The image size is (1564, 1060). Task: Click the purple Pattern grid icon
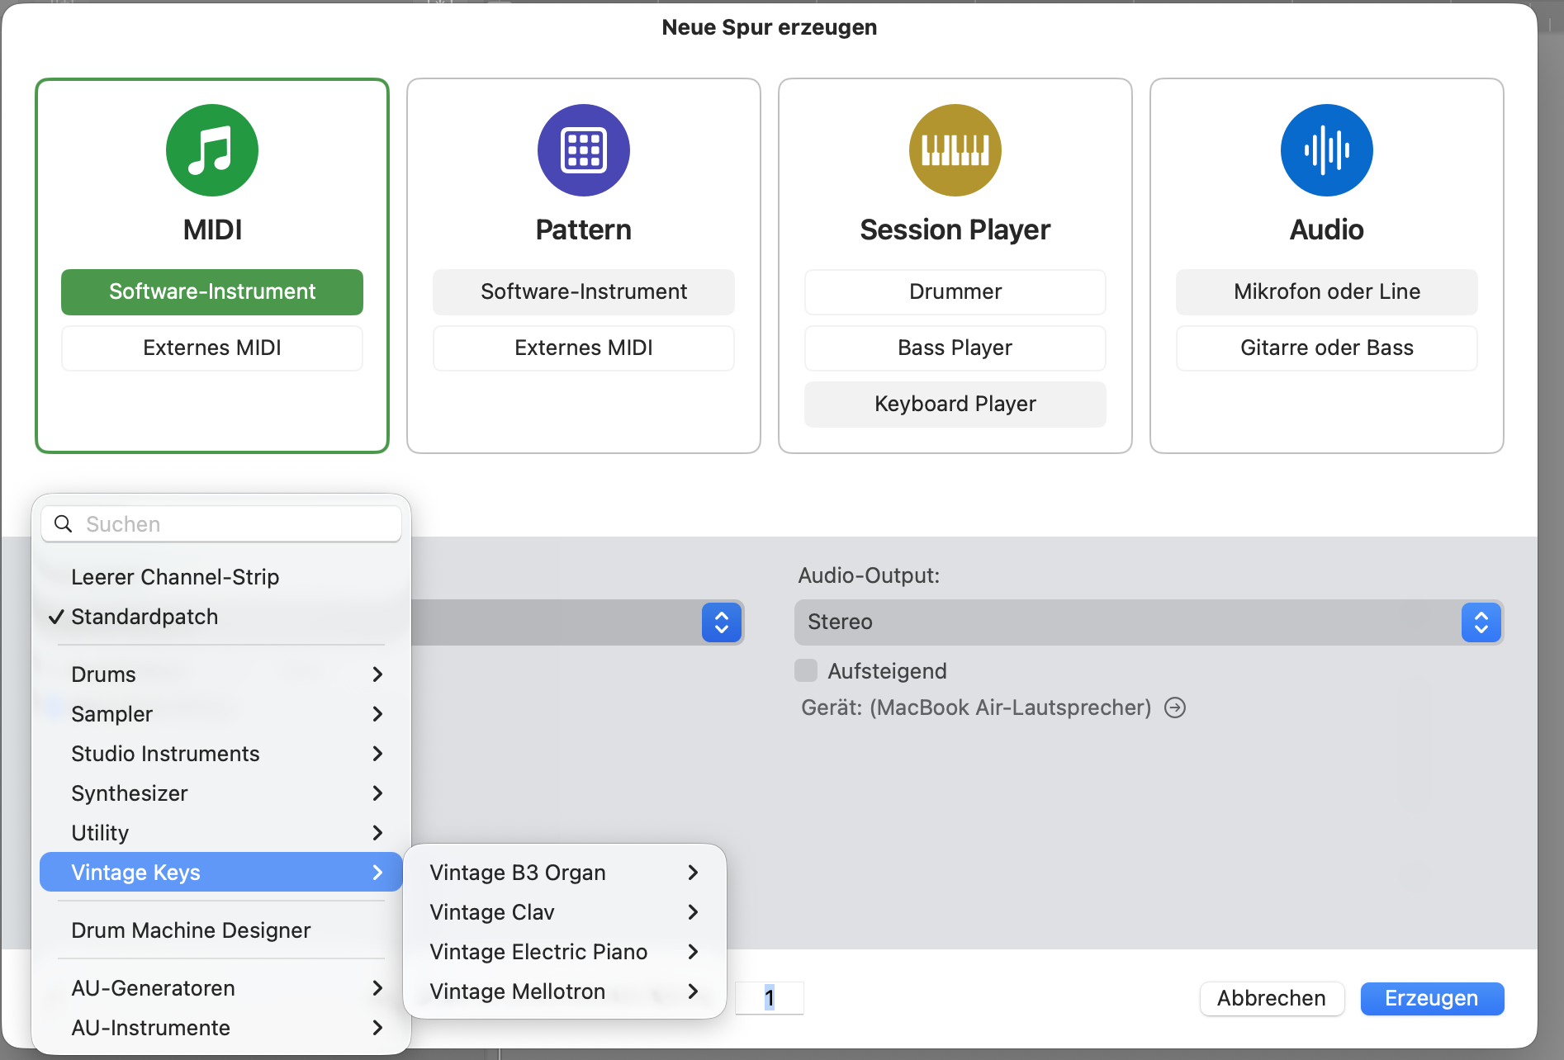coord(583,150)
